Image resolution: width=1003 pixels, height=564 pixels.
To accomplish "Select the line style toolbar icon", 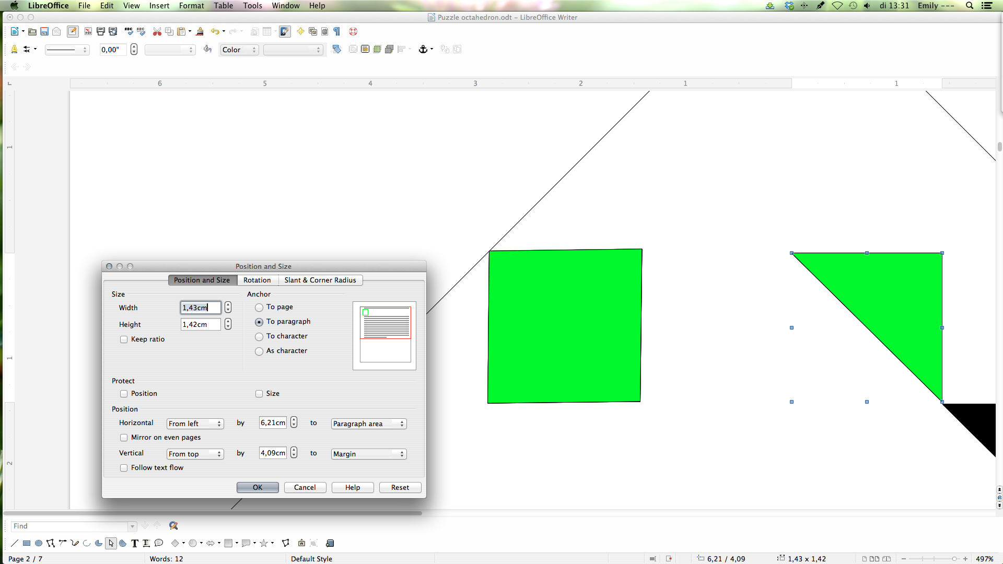I will coord(67,49).
